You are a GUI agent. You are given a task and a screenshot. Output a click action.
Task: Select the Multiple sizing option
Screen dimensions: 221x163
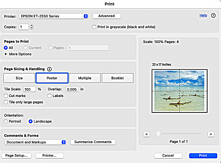coord(85,78)
